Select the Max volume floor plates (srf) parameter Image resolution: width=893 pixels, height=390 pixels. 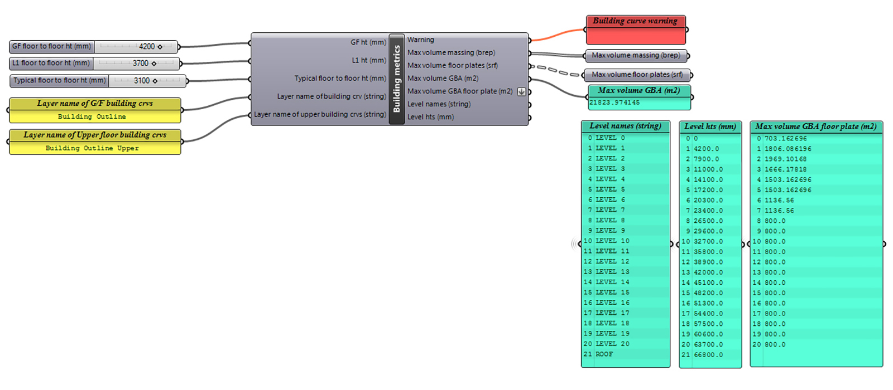coord(637,75)
